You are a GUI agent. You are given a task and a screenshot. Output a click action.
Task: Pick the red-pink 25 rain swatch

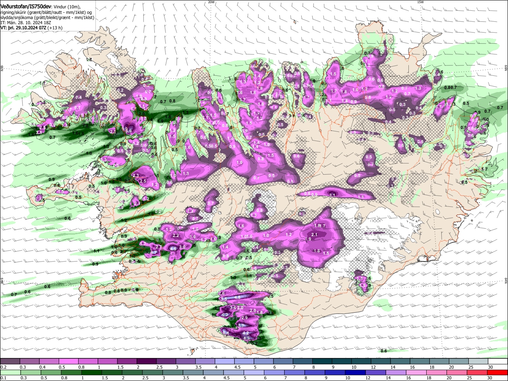click(478, 373)
